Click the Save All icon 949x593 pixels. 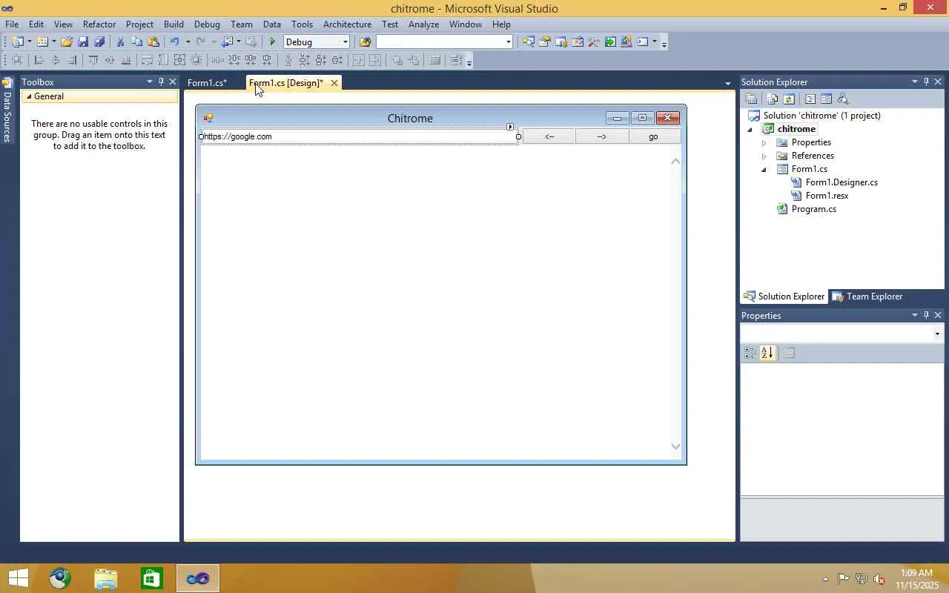click(99, 42)
